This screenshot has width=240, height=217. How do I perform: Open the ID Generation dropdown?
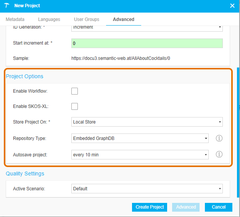(147, 27)
